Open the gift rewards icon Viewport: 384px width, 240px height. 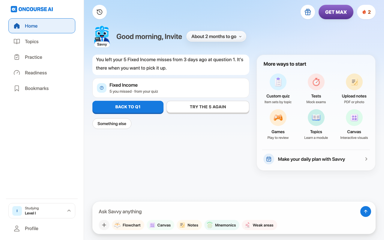click(x=308, y=12)
